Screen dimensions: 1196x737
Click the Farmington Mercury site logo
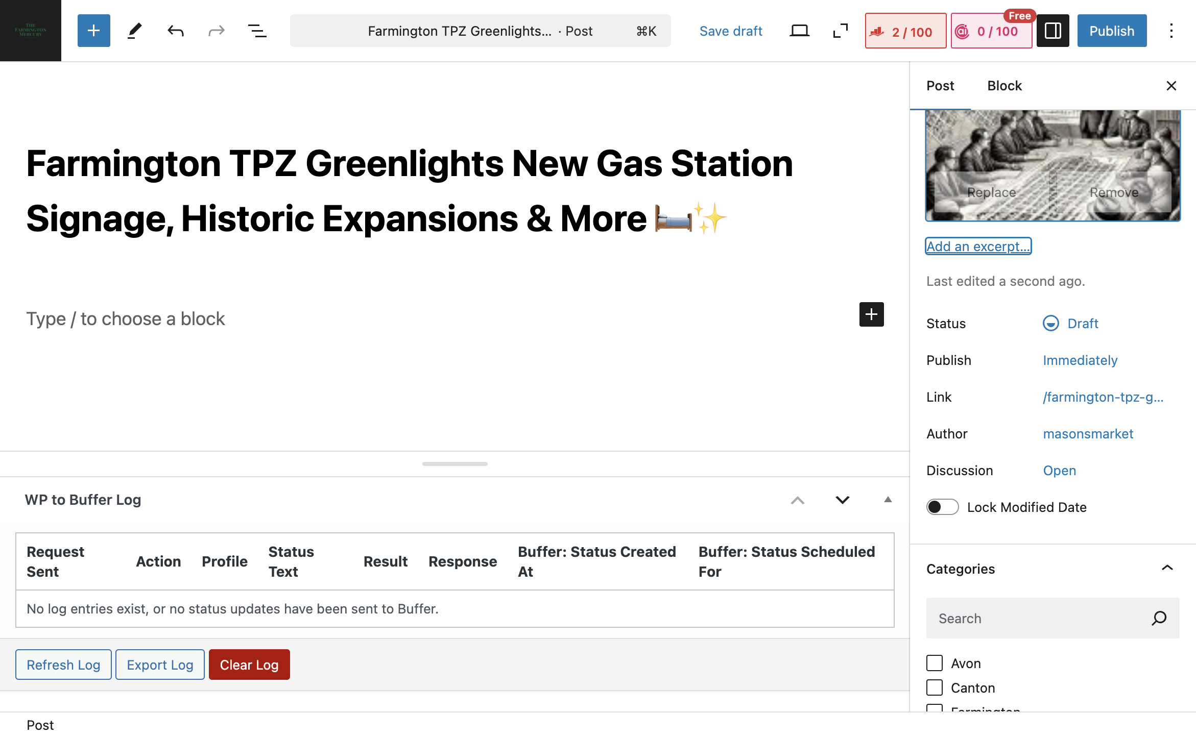[x=31, y=31]
